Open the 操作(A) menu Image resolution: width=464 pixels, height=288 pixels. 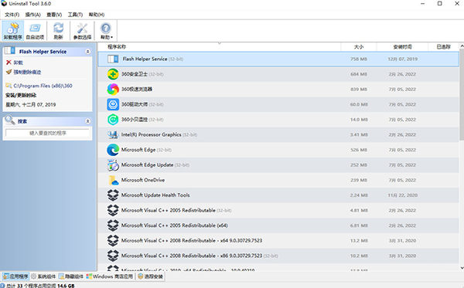(32, 15)
